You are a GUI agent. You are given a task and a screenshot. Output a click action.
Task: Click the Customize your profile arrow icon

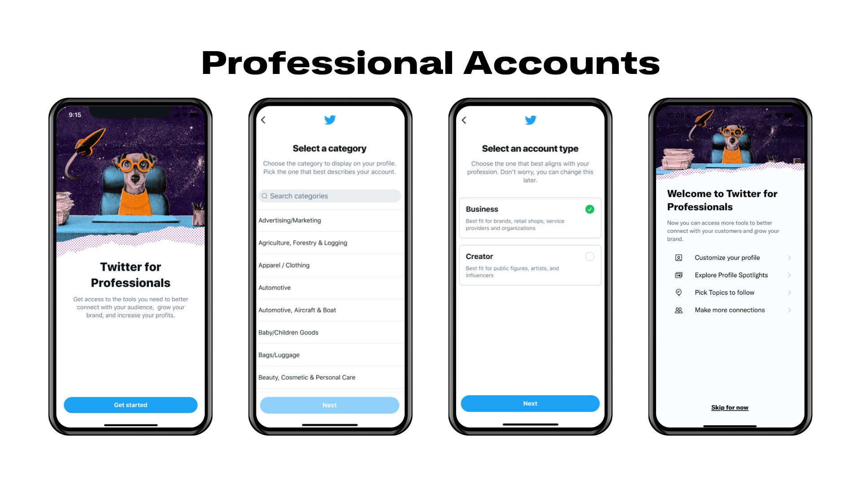pyautogui.click(x=792, y=258)
